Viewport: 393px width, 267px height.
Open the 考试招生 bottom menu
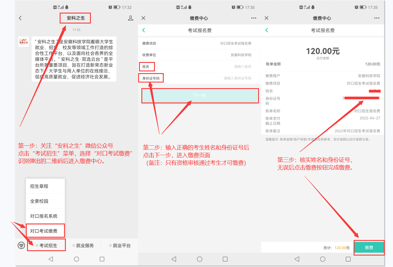tap(46, 246)
